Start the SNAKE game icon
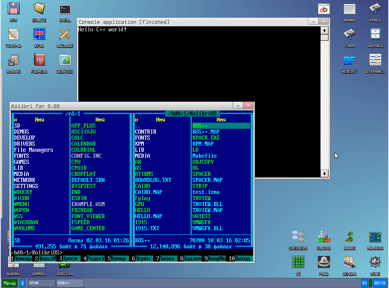Screen dimensions: 389x288 pyautogui.click(x=349, y=237)
